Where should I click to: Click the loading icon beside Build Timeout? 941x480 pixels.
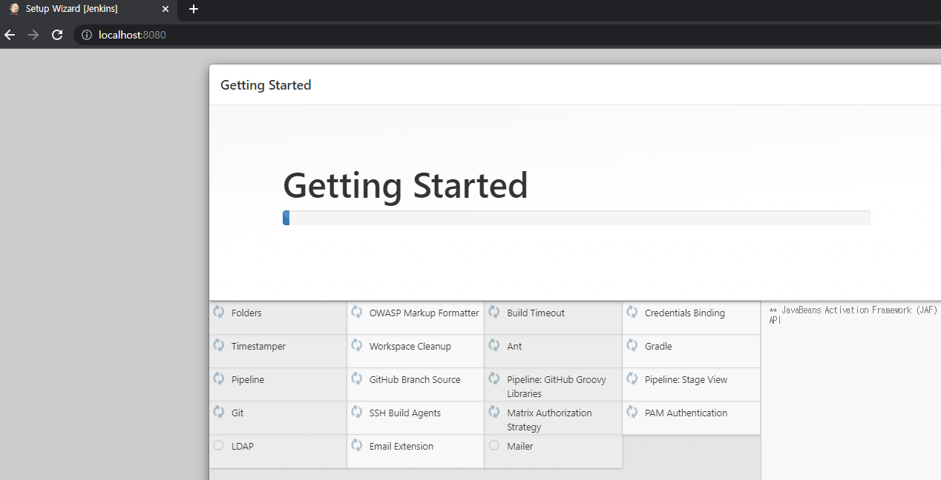point(494,312)
